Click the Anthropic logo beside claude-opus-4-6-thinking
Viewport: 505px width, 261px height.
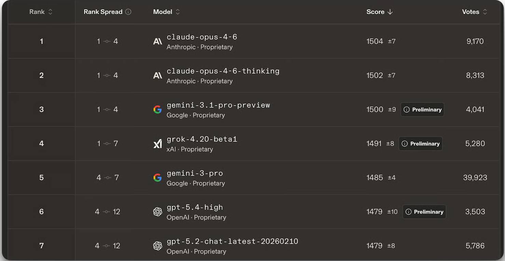158,76
